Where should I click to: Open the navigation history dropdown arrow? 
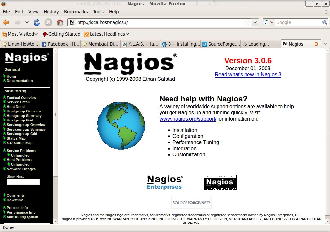click(x=27, y=22)
